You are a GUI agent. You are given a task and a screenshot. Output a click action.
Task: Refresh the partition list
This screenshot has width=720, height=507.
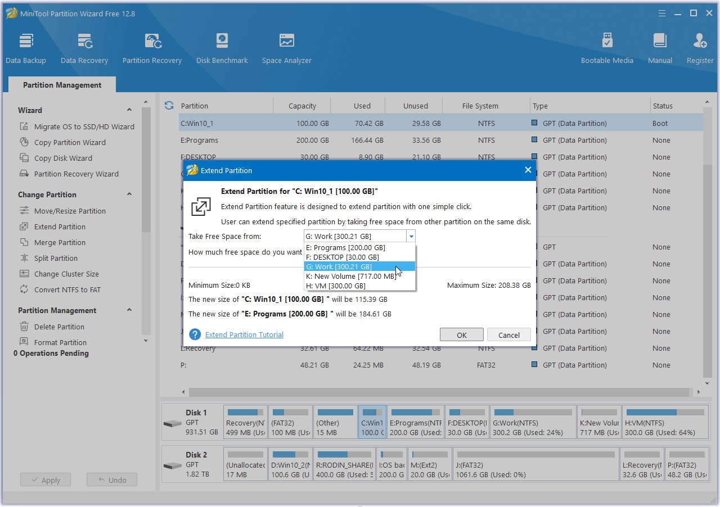pos(169,105)
